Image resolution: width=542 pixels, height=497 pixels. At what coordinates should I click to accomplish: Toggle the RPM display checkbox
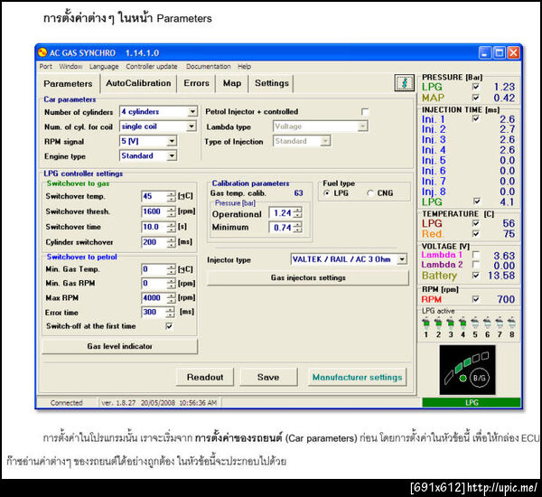pyautogui.click(x=476, y=299)
